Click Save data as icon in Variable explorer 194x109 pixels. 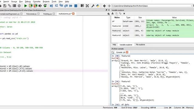(120, 13)
